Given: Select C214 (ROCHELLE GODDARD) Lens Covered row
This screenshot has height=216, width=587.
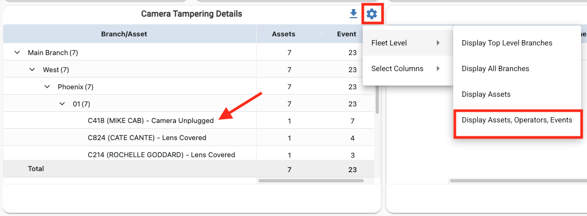Looking at the screenshot, I should (x=161, y=155).
